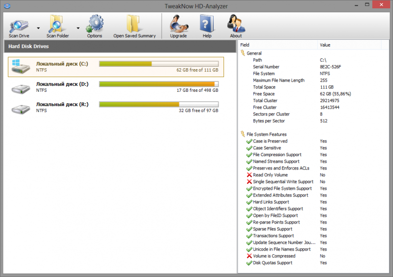Click the free cluster value 16413544
The height and width of the screenshot is (277, 393).
pos(330,107)
